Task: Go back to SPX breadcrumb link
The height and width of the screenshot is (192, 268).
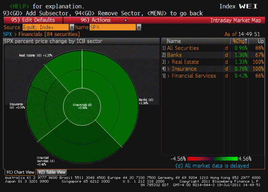Action: 8,34
